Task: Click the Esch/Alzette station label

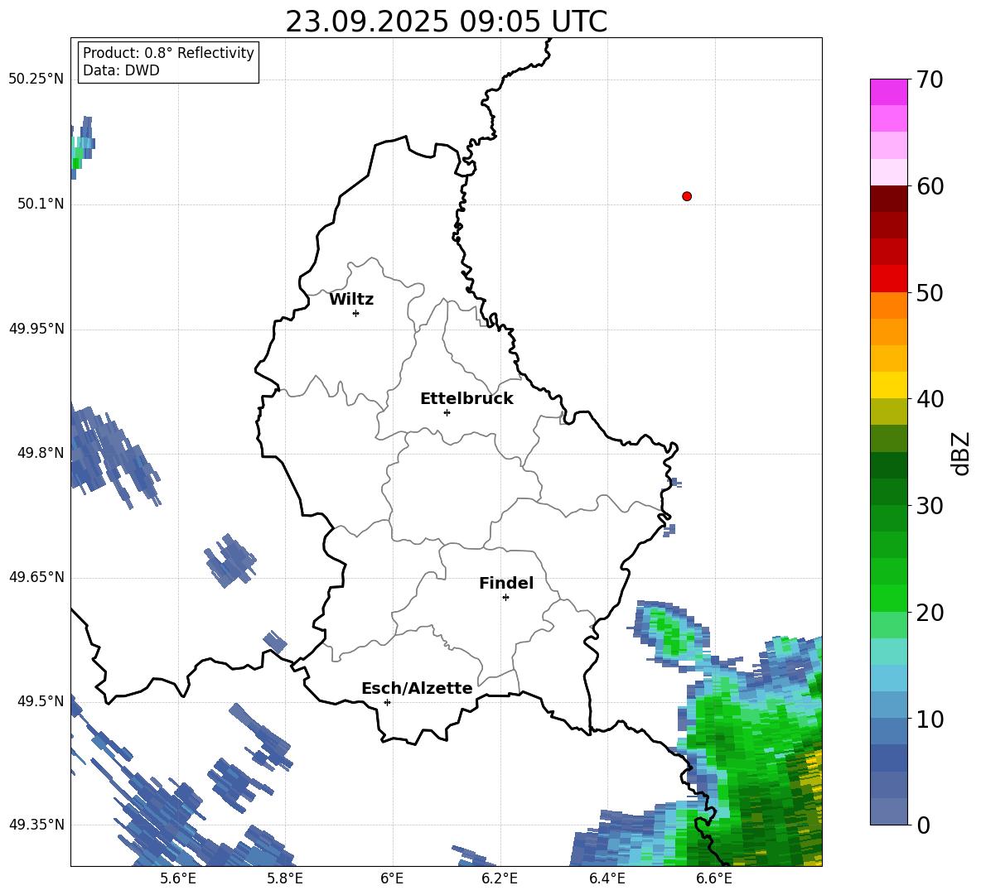Action: pyautogui.click(x=417, y=688)
